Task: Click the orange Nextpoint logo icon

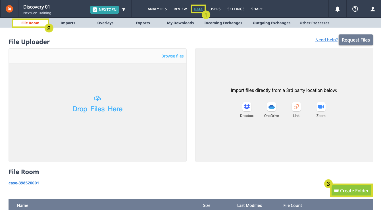Action: coord(9,9)
